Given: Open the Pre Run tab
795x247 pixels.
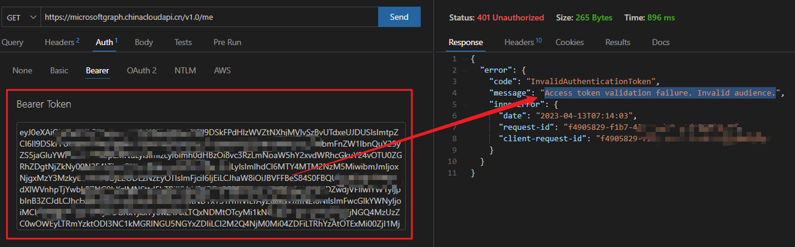Looking at the screenshot, I should coord(227,42).
